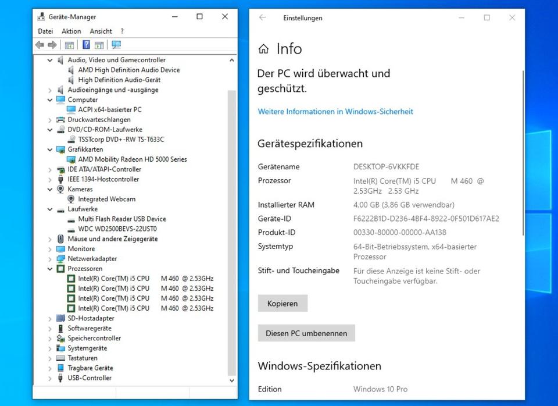Screen dimensions: 558x406
Task: Click the Einstellungen window vertical scrollbar
Action: 523,153
